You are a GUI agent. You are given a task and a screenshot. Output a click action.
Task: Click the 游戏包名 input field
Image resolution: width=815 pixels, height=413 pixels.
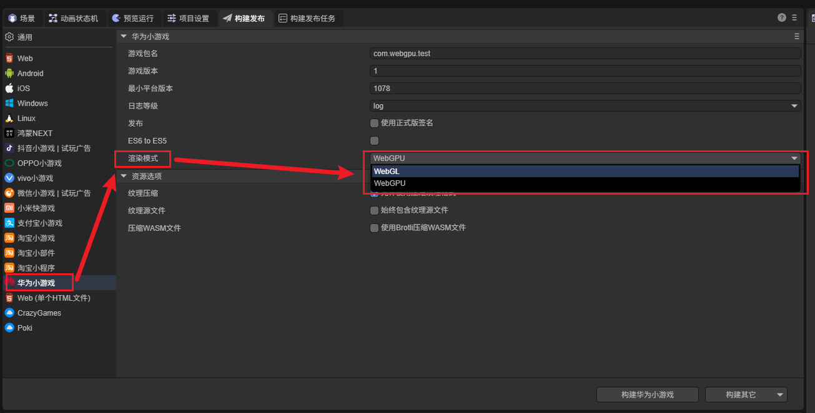(x=585, y=54)
